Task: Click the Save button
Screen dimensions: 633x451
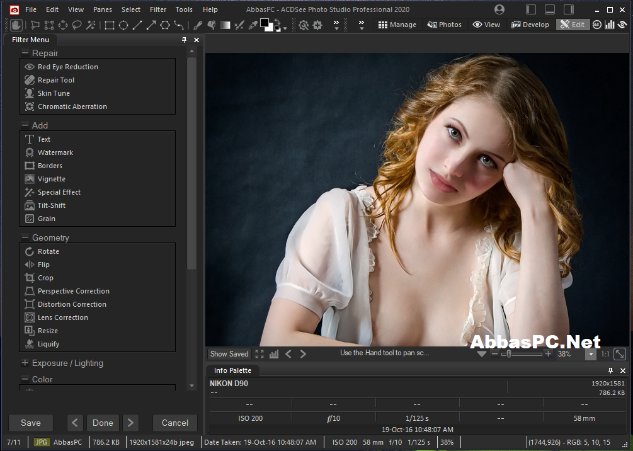Action: (31, 423)
